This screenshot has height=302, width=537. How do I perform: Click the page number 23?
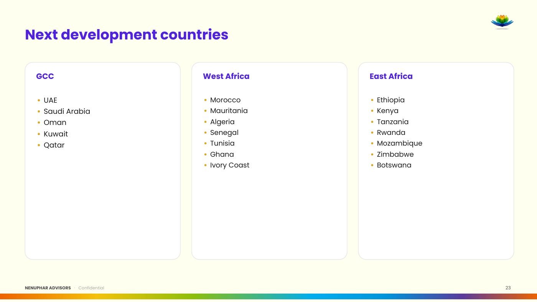click(508, 288)
